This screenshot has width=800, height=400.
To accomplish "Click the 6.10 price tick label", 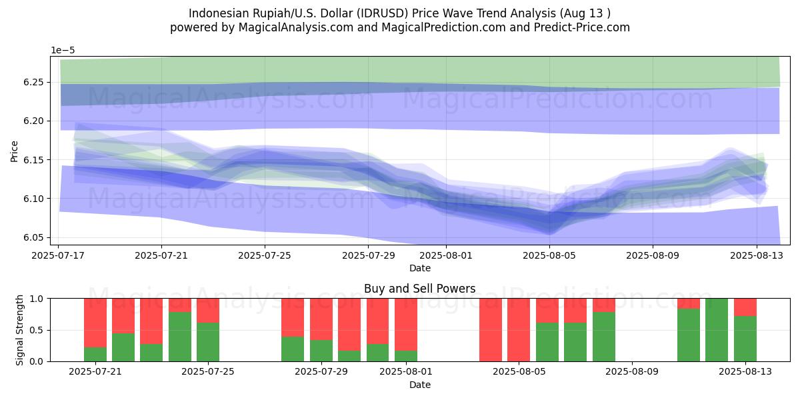I will point(34,199).
